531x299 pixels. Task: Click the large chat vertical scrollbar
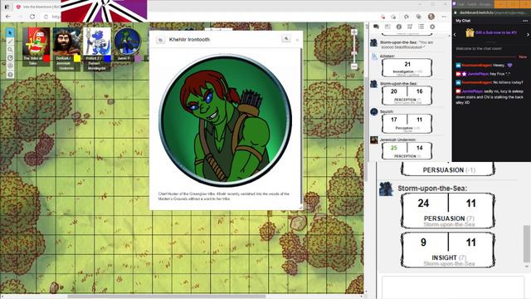click(526, 243)
